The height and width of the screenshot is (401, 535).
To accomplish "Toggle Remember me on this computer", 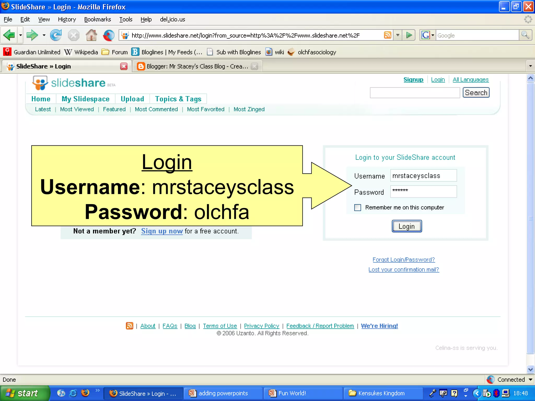I will tap(358, 208).
